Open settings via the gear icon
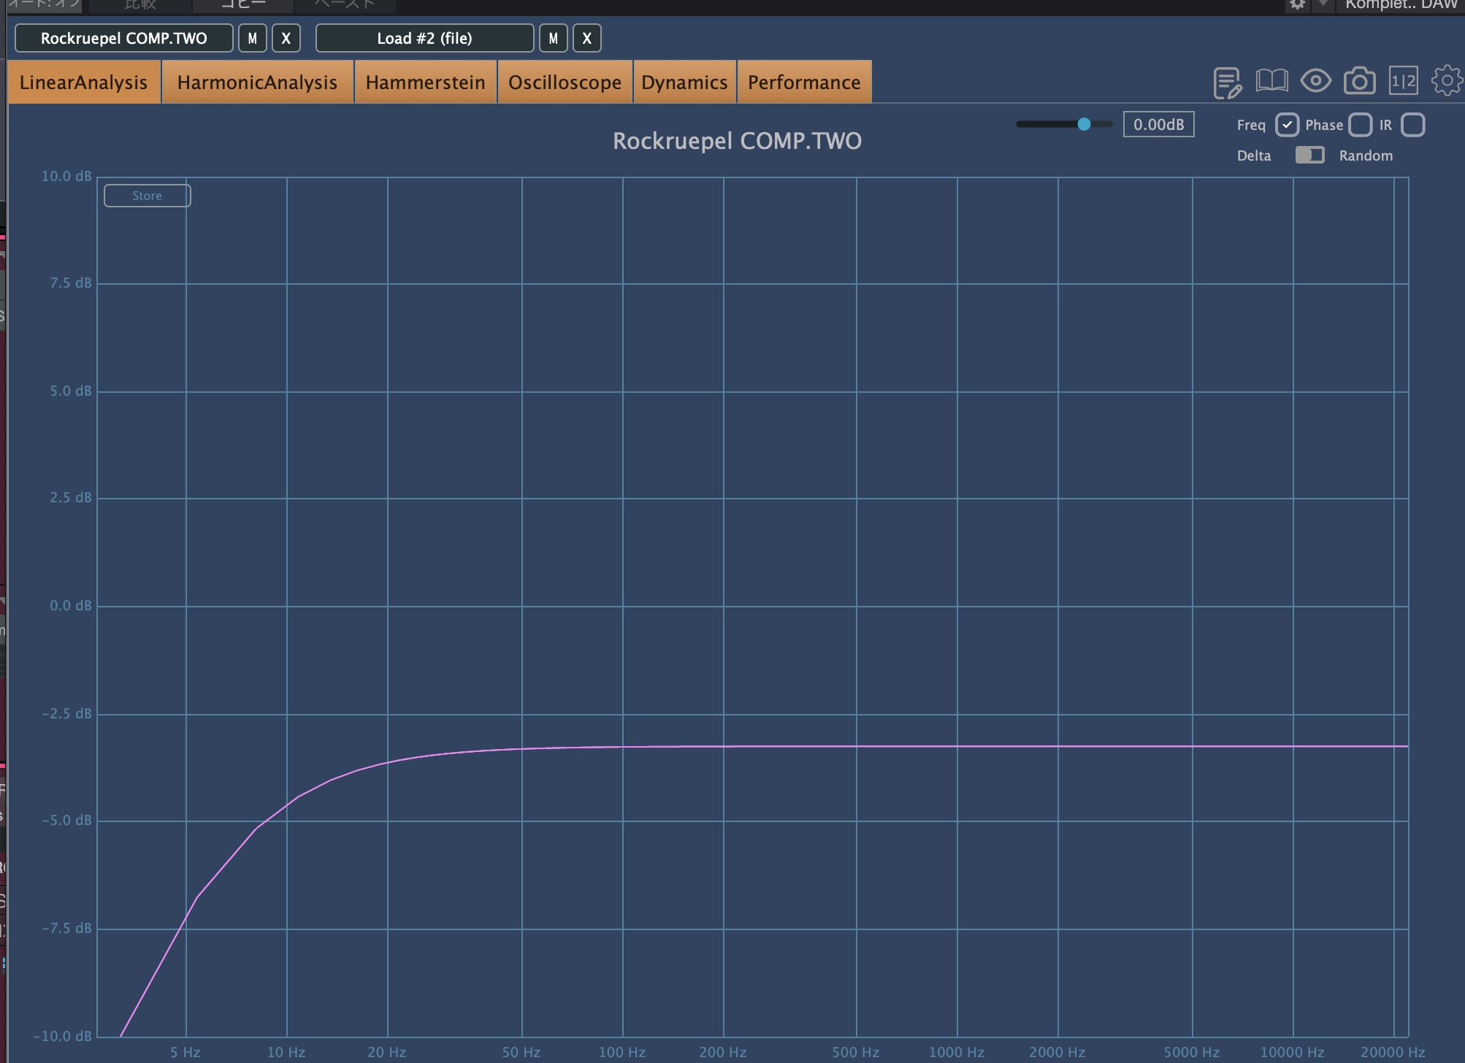Screen dimensions: 1465x1063 click(x=1446, y=81)
